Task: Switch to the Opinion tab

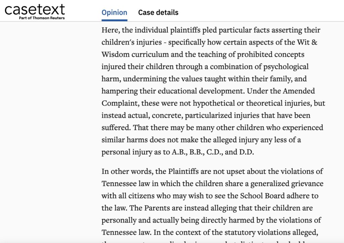Action: (x=114, y=13)
